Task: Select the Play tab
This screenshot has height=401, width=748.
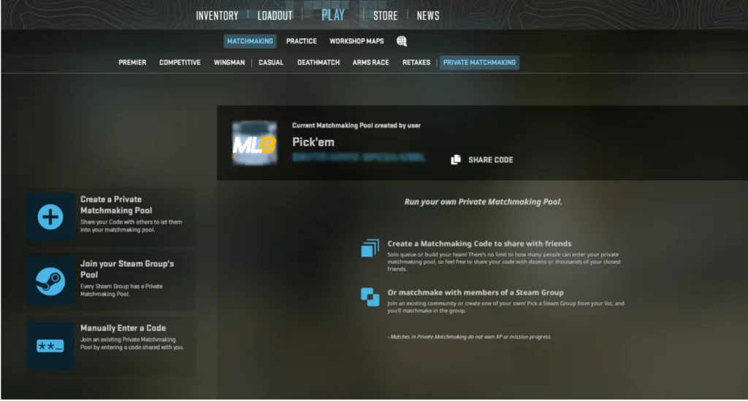Action: (333, 15)
